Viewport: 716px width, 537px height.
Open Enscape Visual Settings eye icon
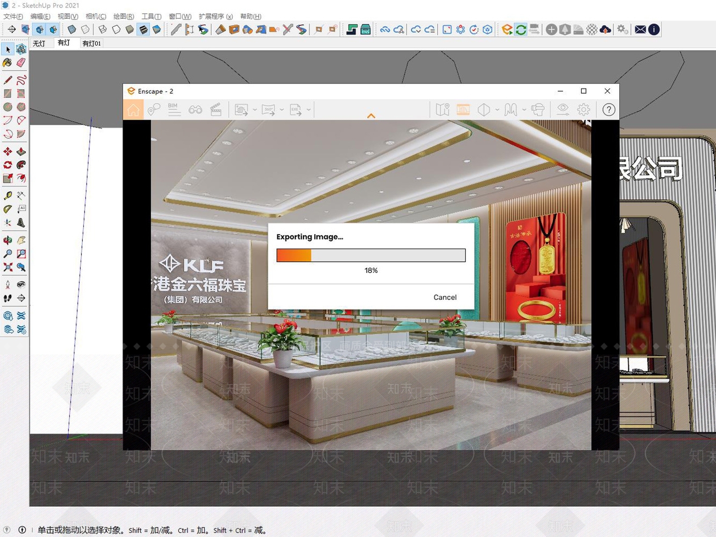pyautogui.click(x=563, y=110)
